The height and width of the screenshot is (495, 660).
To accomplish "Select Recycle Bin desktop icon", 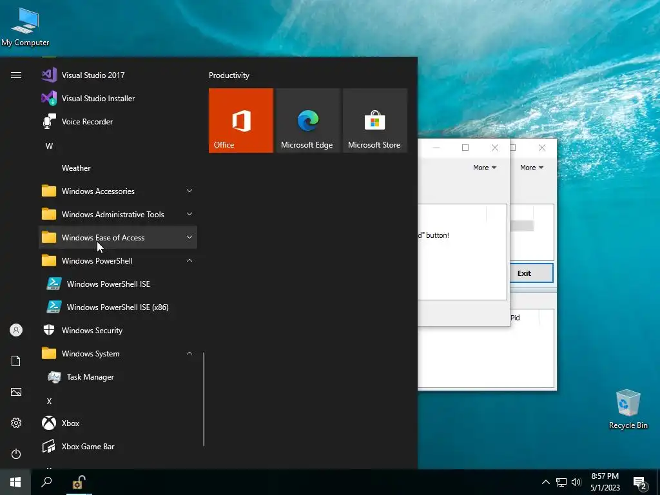I will (628, 409).
